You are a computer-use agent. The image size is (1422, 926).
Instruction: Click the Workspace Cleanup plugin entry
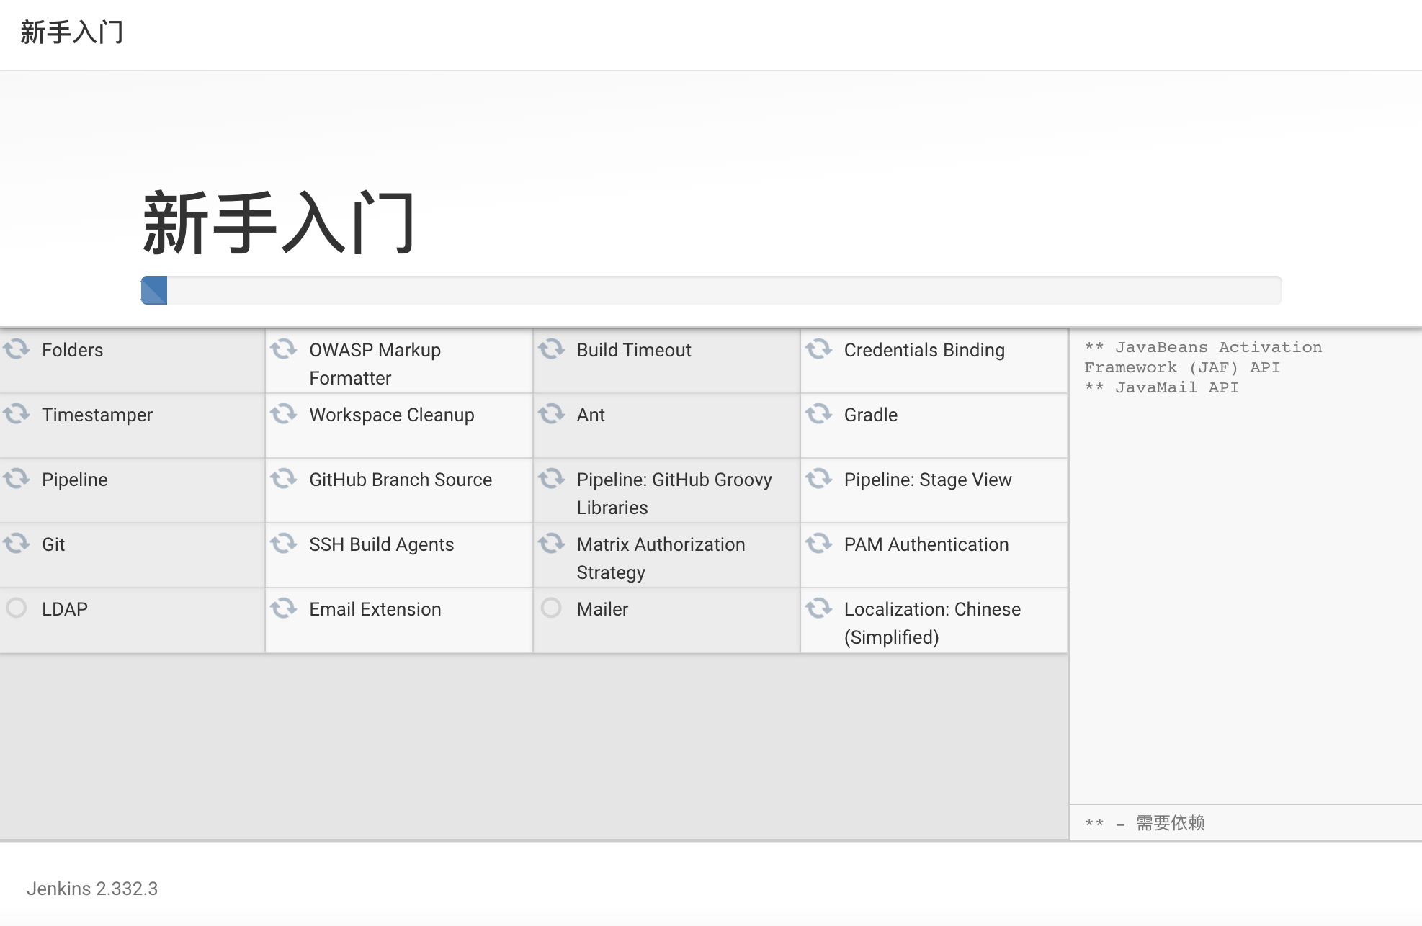click(391, 415)
